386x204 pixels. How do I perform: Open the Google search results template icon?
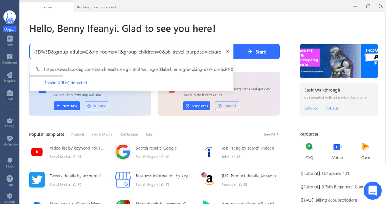123,152
